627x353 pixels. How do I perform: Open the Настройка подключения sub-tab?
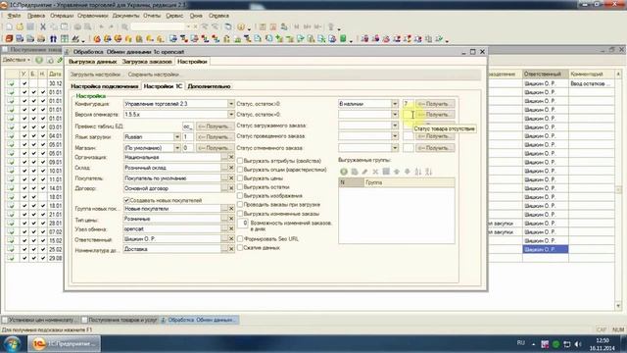tap(105, 86)
